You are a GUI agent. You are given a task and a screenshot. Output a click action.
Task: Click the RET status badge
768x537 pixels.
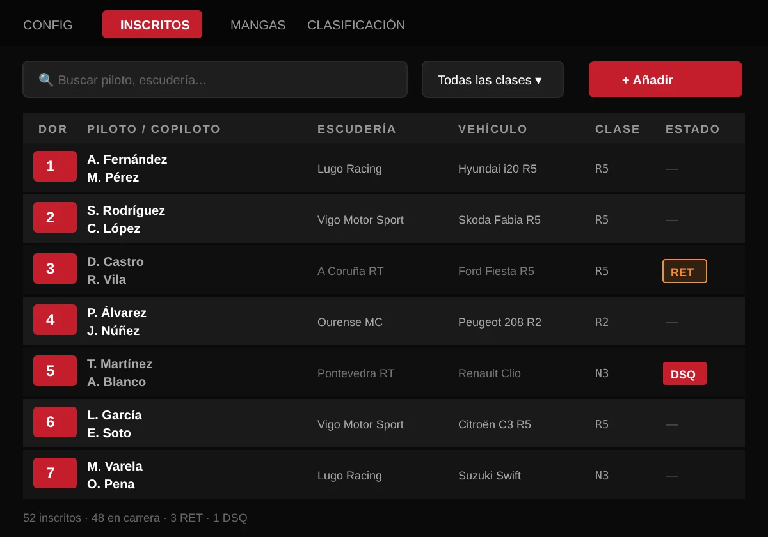click(x=685, y=271)
